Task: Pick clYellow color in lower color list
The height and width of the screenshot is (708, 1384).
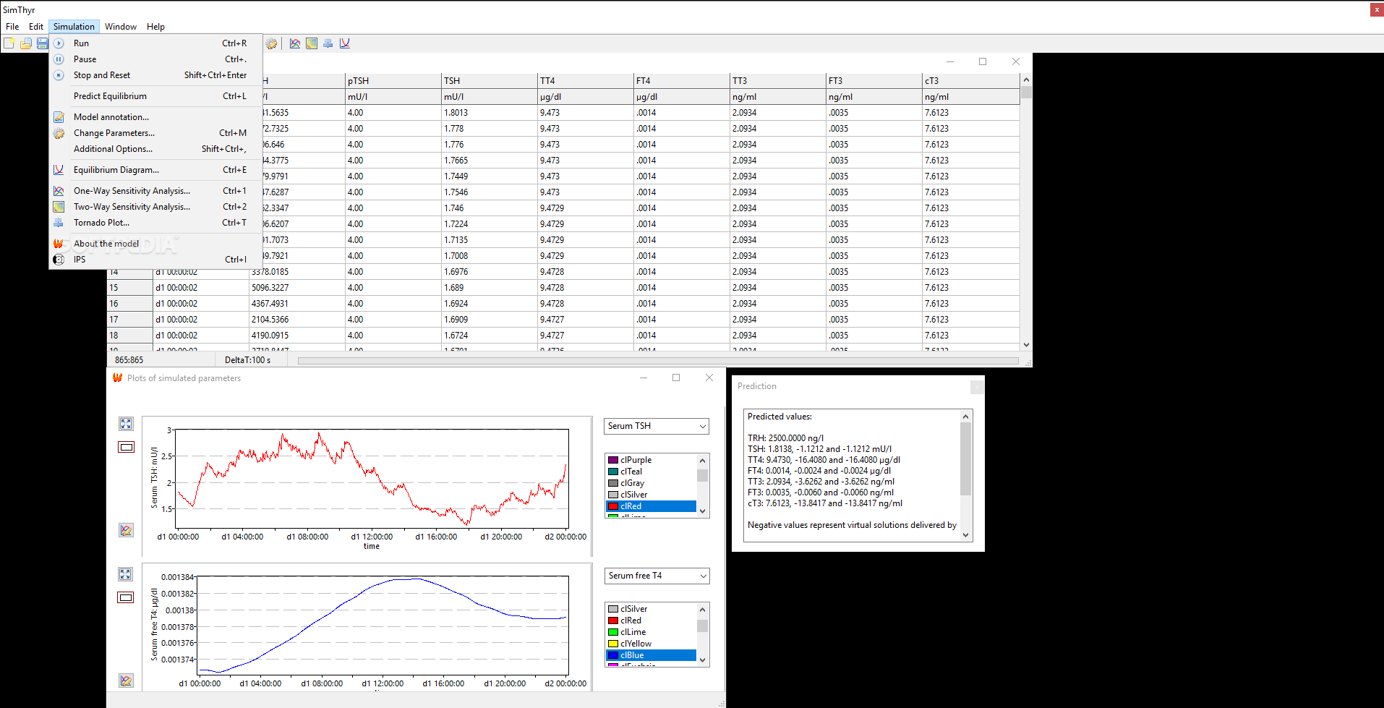Action: 651,644
